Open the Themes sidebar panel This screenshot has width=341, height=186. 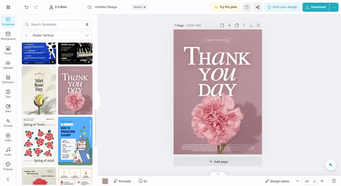[x=8, y=166]
